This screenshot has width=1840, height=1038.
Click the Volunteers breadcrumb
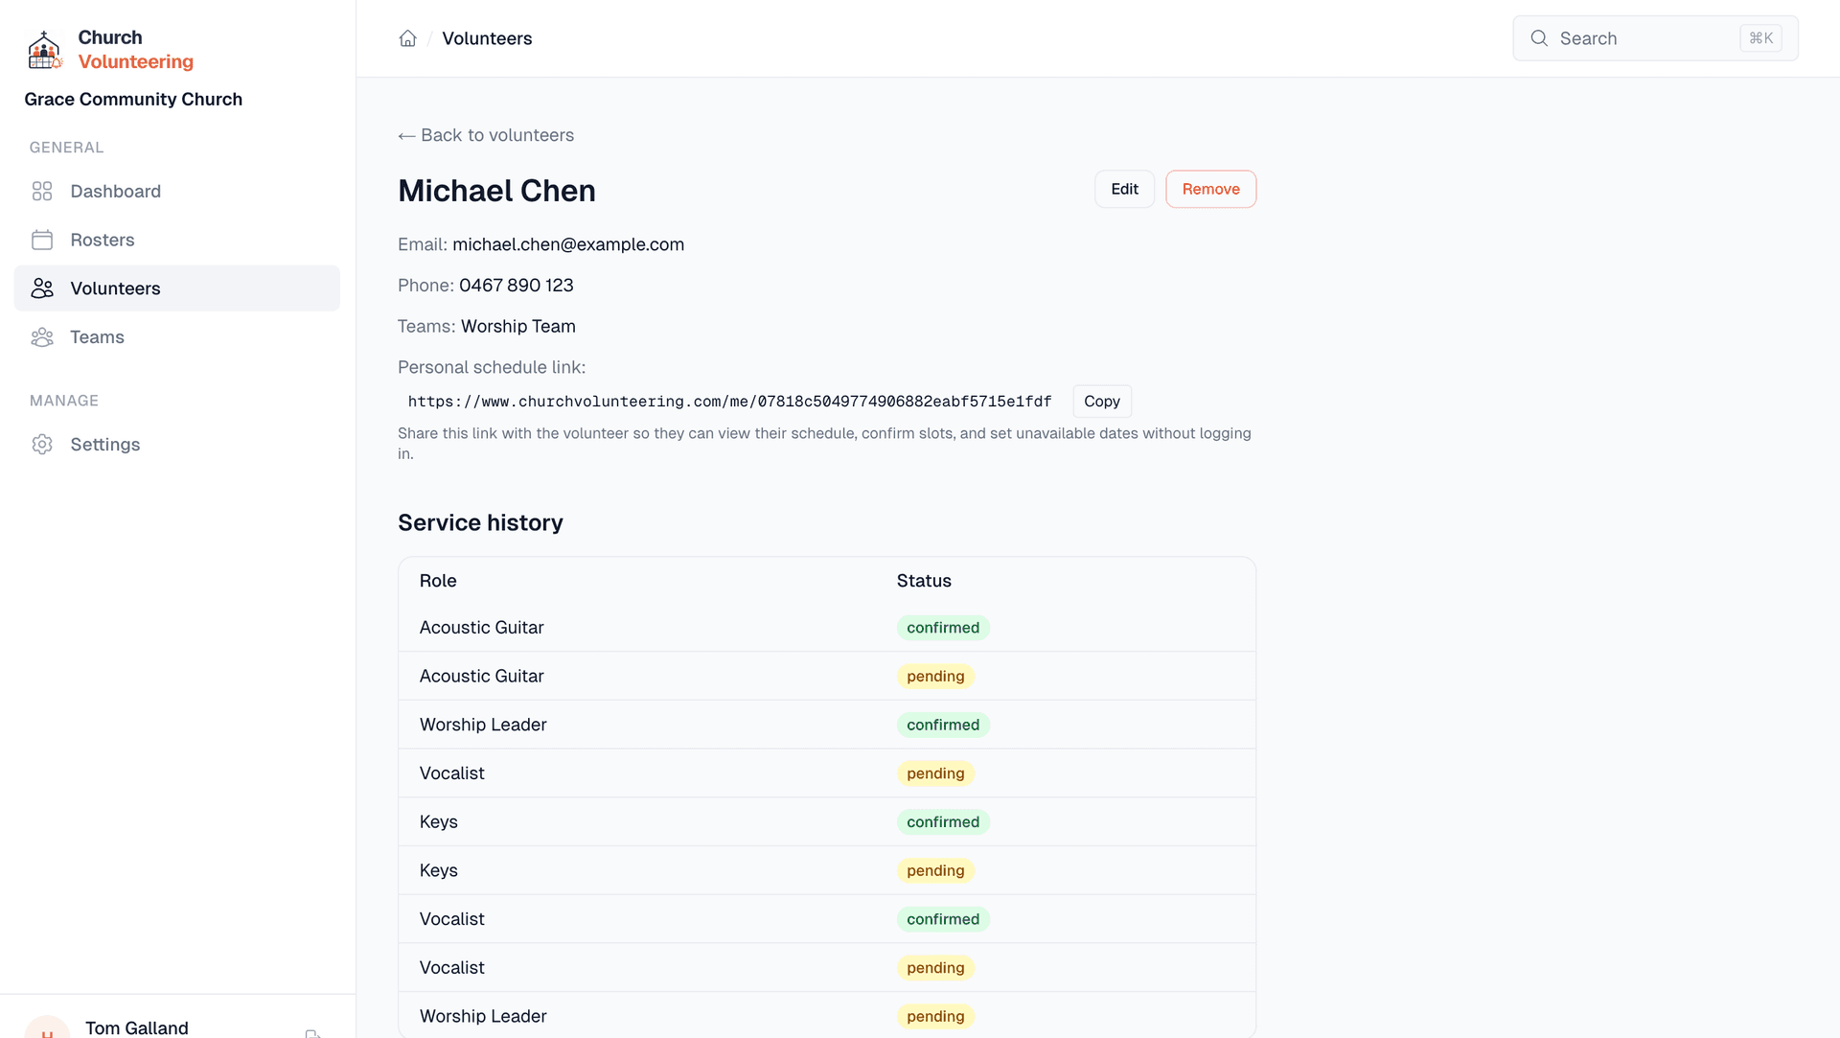click(x=487, y=38)
